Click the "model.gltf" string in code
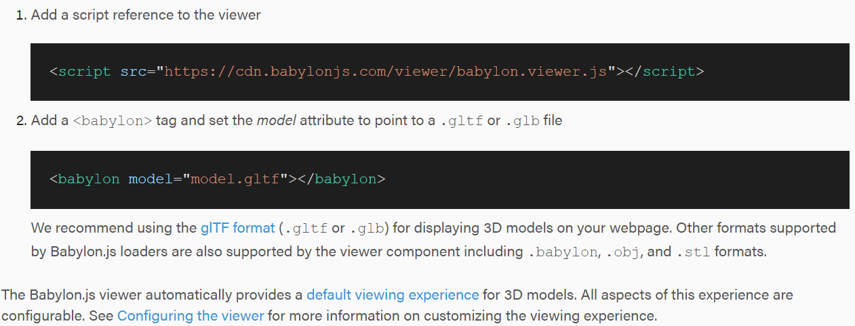Image resolution: width=855 pixels, height=326 pixels. coord(236,179)
